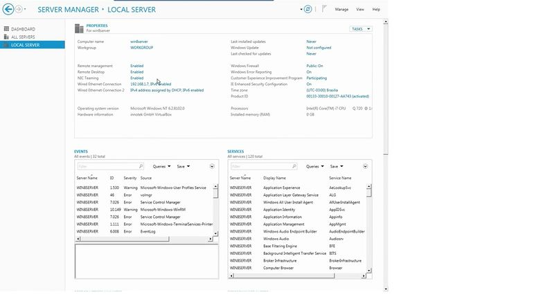This screenshot has width=554, height=299.
Task: Click the All Servers sidebar icon
Action: pyautogui.click(x=6, y=37)
